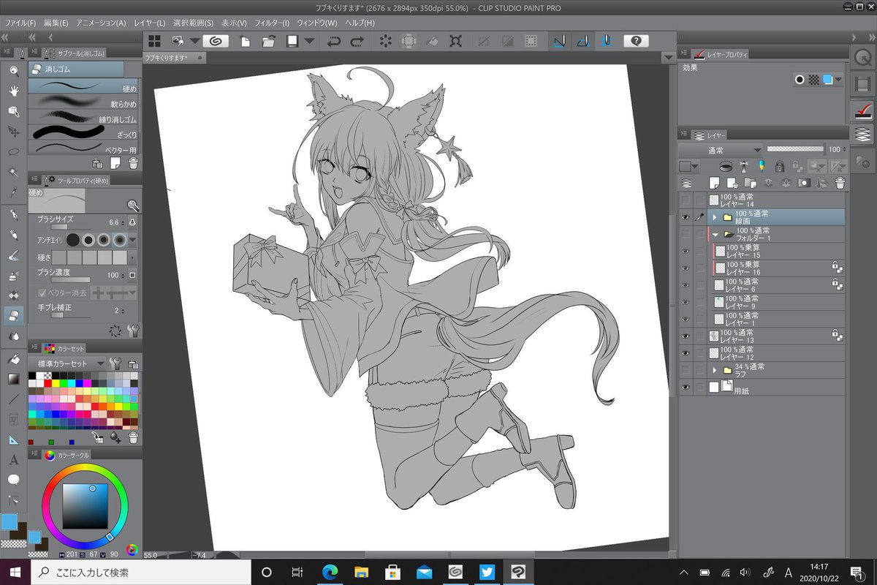The image size is (877, 585).
Task: Select the Airbrush tool
Action: tap(13, 276)
